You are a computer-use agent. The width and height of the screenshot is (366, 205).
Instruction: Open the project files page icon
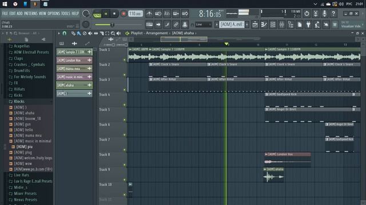pos(300,24)
